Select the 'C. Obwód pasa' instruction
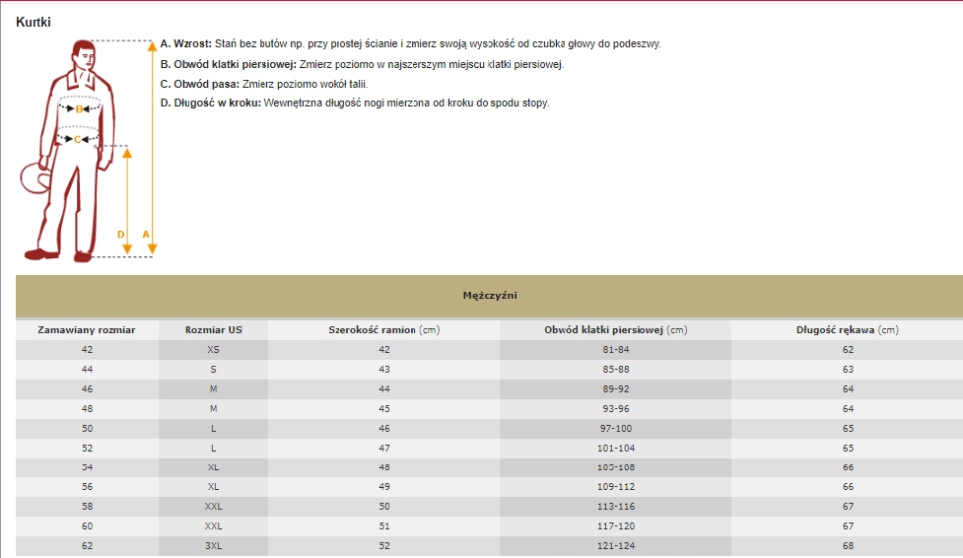Screen dimensions: 963x558 point(264,84)
